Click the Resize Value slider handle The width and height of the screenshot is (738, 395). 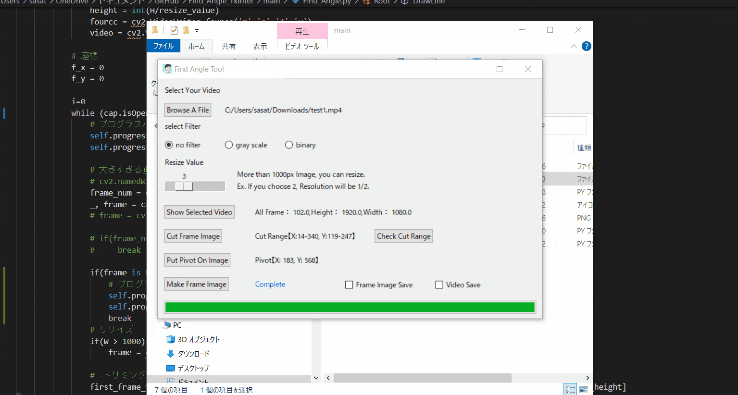pyautogui.click(x=184, y=186)
